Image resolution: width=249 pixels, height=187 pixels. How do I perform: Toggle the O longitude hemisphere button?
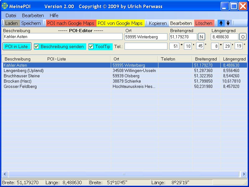243,37
